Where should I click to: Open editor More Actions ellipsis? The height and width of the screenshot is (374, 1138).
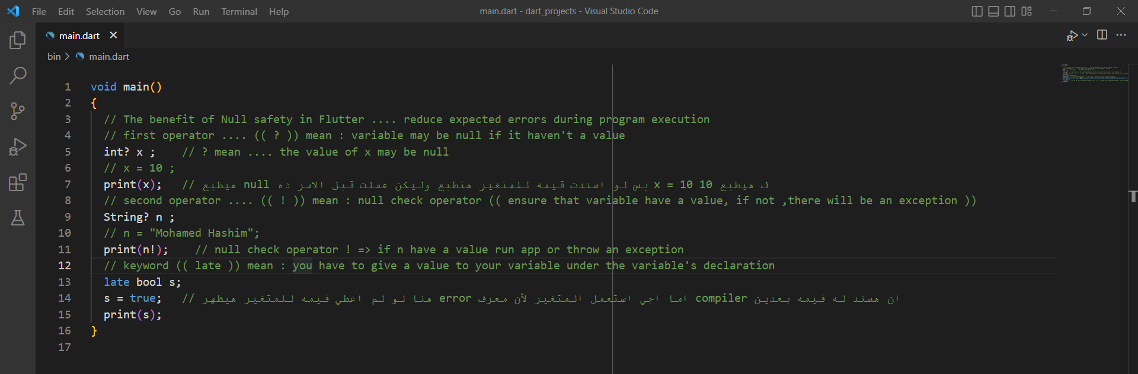1121,35
